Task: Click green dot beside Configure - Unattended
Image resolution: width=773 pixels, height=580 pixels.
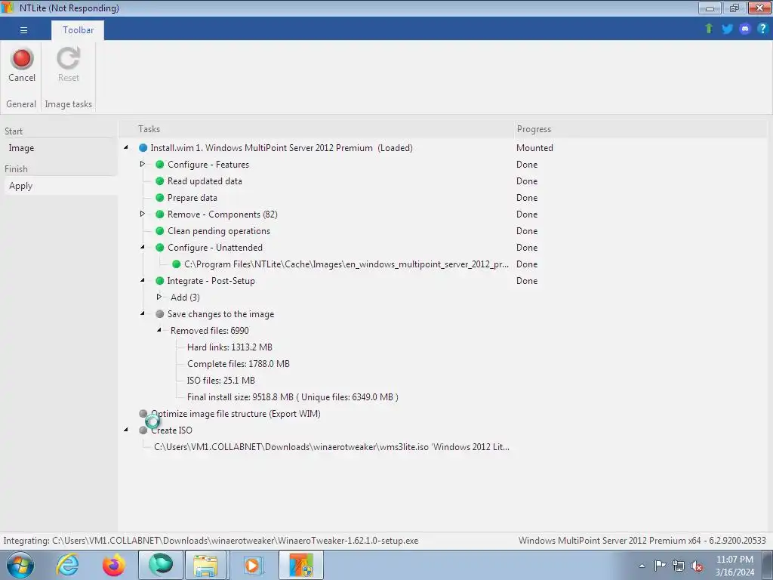Action: (x=160, y=248)
